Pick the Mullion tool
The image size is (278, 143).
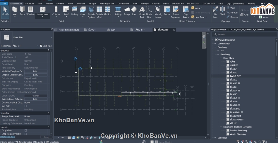pos(107,11)
